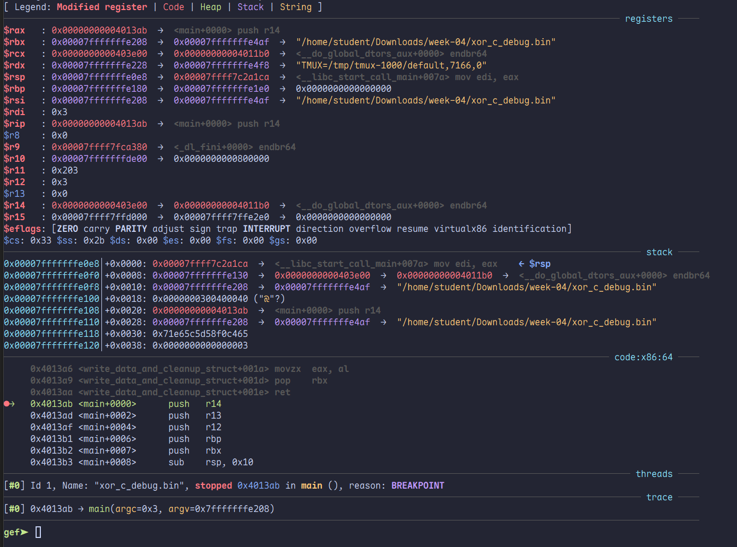Click the 'stack' section header

(x=659, y=252)
